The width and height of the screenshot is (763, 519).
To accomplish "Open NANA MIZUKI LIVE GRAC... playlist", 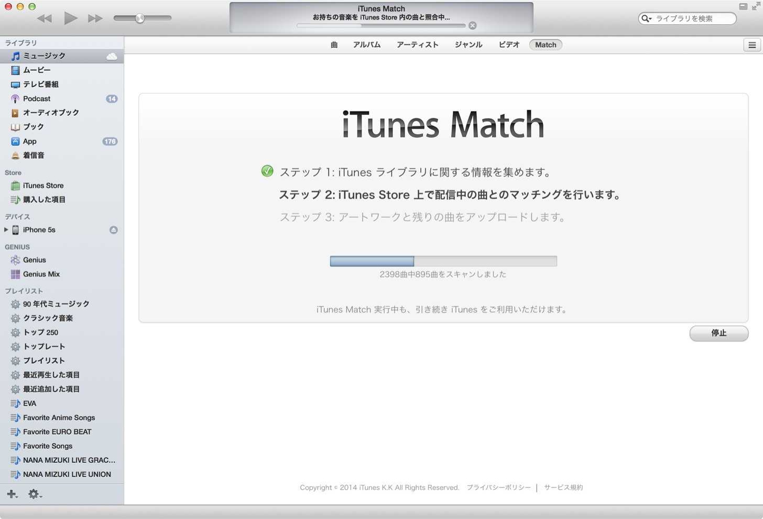I will click(x=62, y=460).
